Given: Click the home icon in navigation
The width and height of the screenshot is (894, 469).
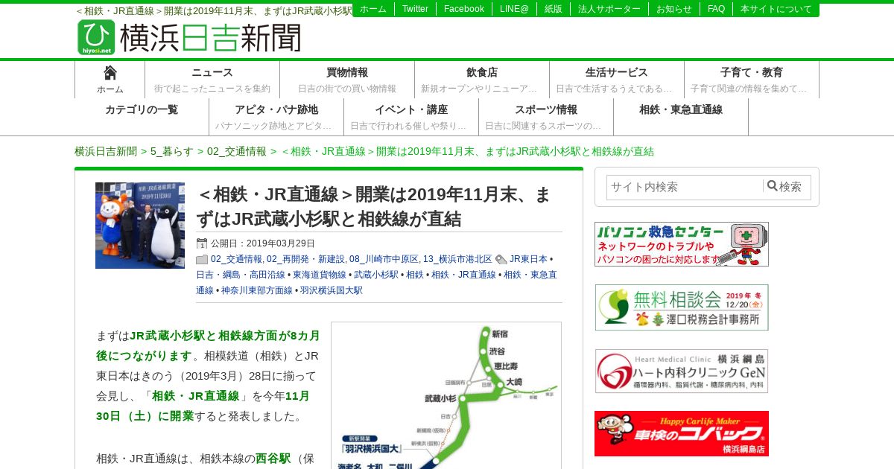Looking at the screenshot, I should [x=110, y=72].
